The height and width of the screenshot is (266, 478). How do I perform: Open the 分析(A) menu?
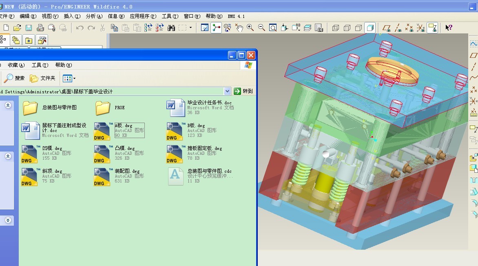tap(94, 16)
